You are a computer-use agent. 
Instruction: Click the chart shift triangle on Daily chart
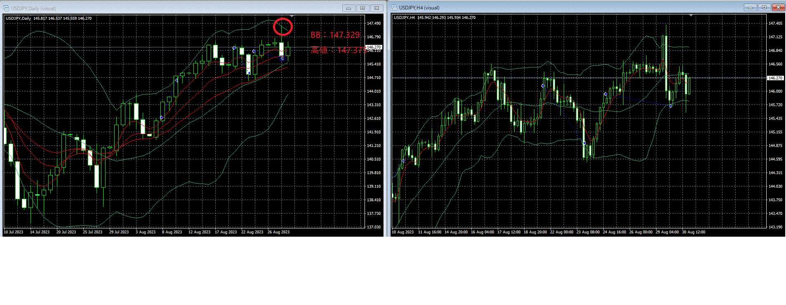(292, 16)
